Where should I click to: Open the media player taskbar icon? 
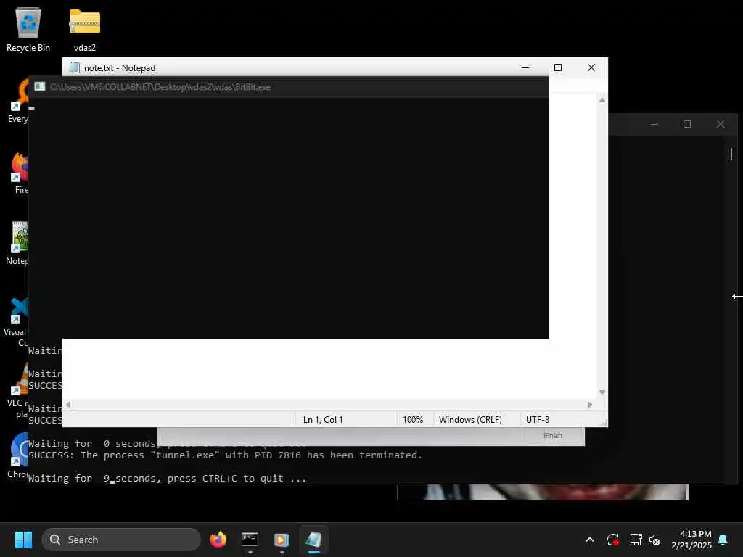(x=282, y=540)
